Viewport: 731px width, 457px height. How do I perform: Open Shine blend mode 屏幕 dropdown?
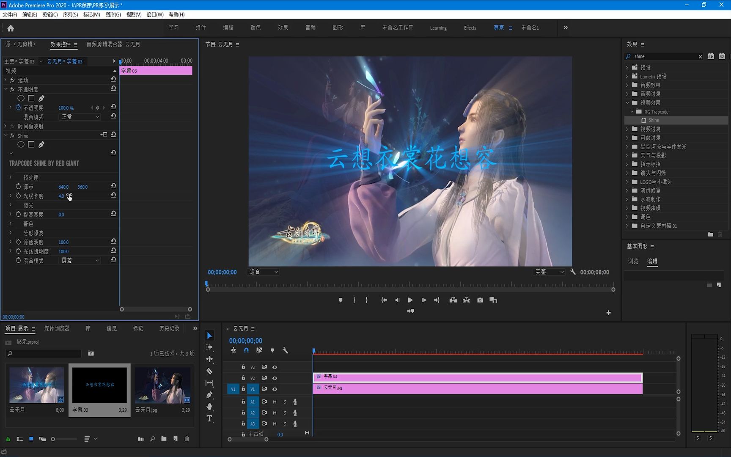coord(80,260)
